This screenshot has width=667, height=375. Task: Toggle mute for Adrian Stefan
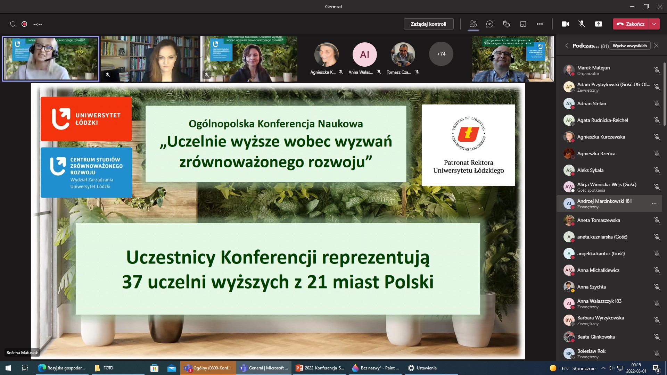[657, 103]
